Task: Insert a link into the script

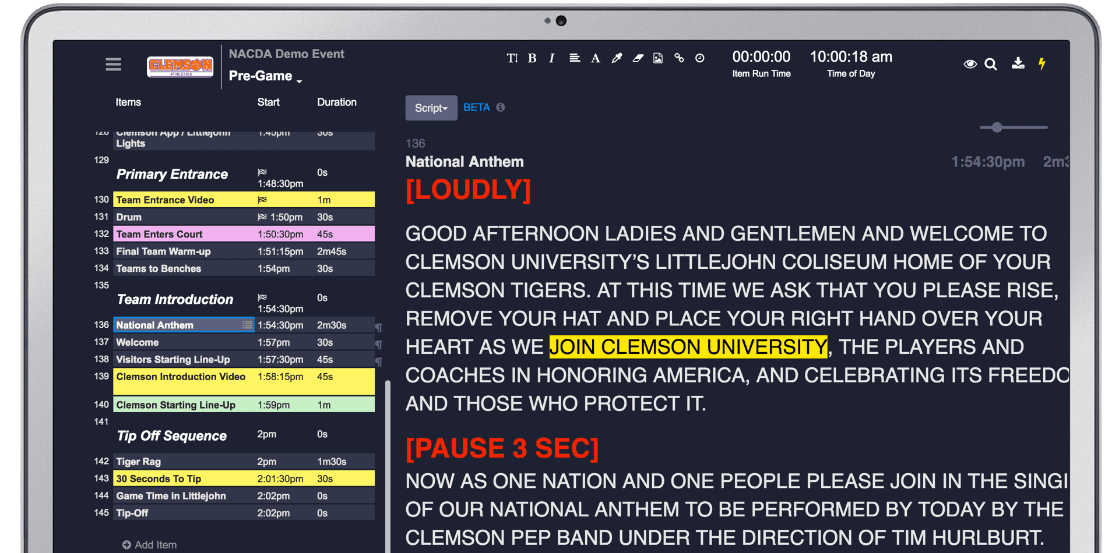Action: 679,58
